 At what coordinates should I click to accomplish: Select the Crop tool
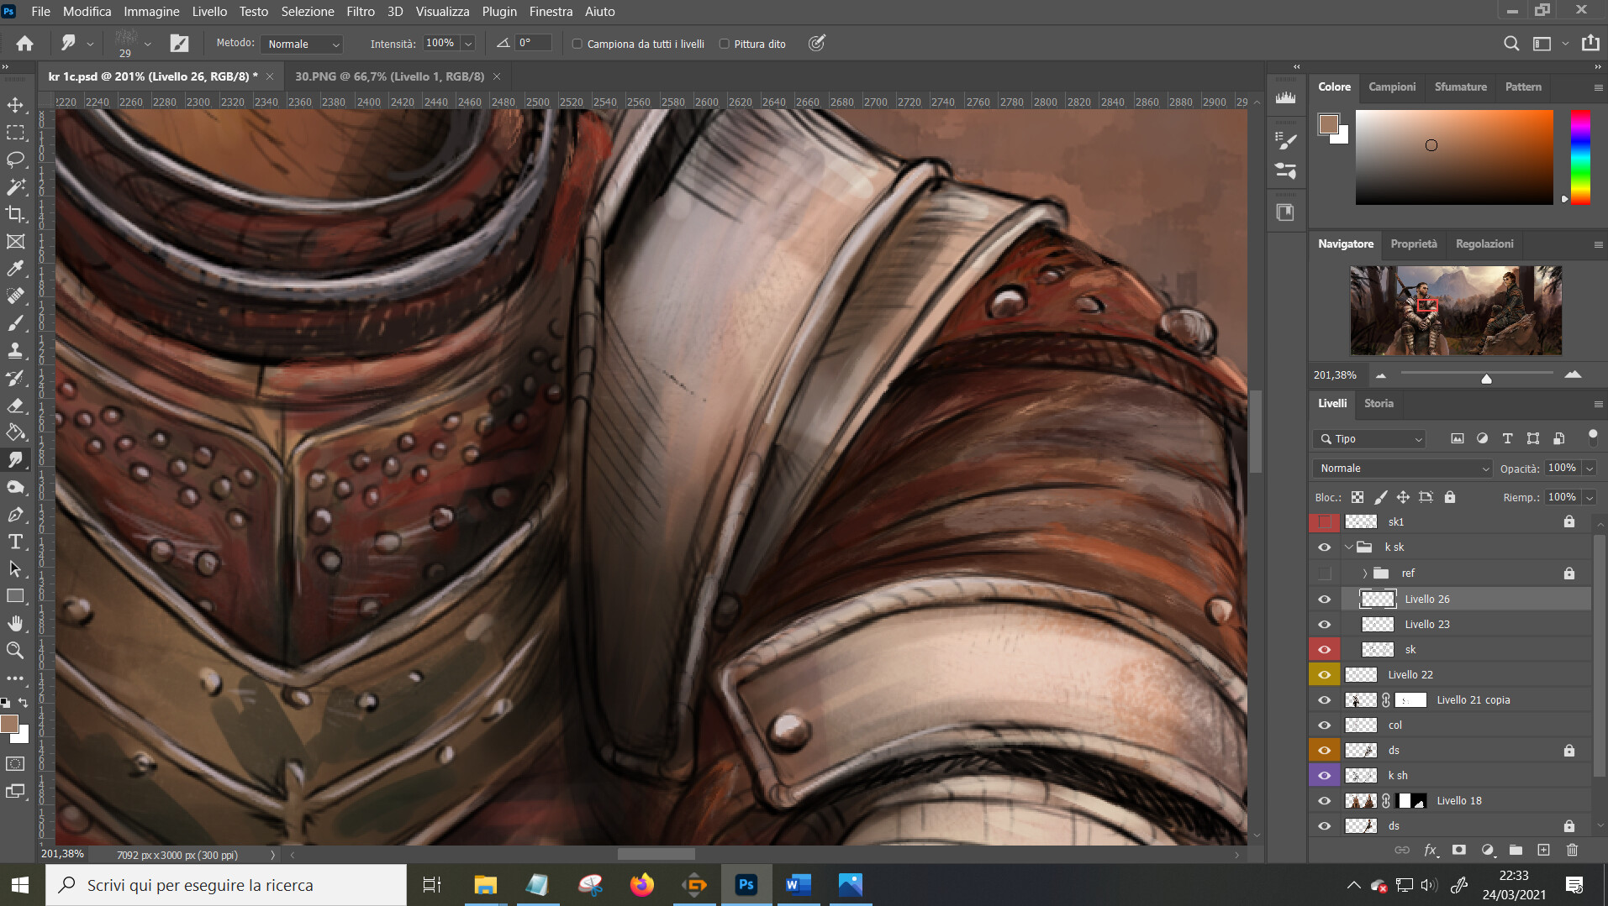pyautogui.click(x=15, y=214)
